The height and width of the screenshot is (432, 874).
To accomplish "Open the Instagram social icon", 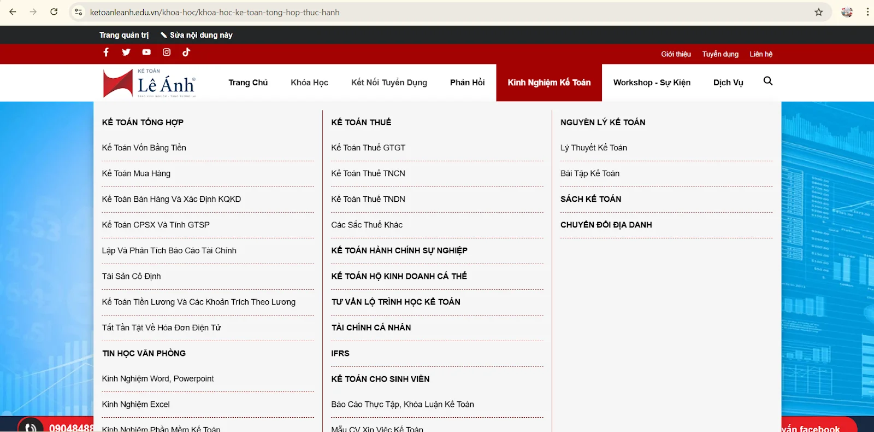I will pos(167,52).
